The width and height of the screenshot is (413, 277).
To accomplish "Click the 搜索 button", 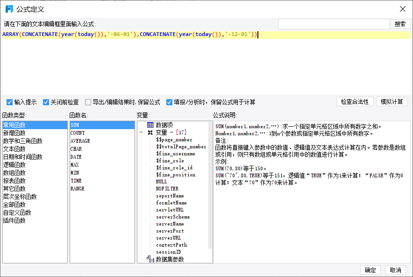I will click(400, 24).
